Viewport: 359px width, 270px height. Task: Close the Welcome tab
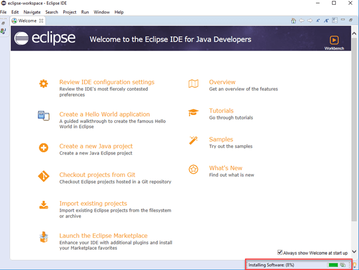41,21
